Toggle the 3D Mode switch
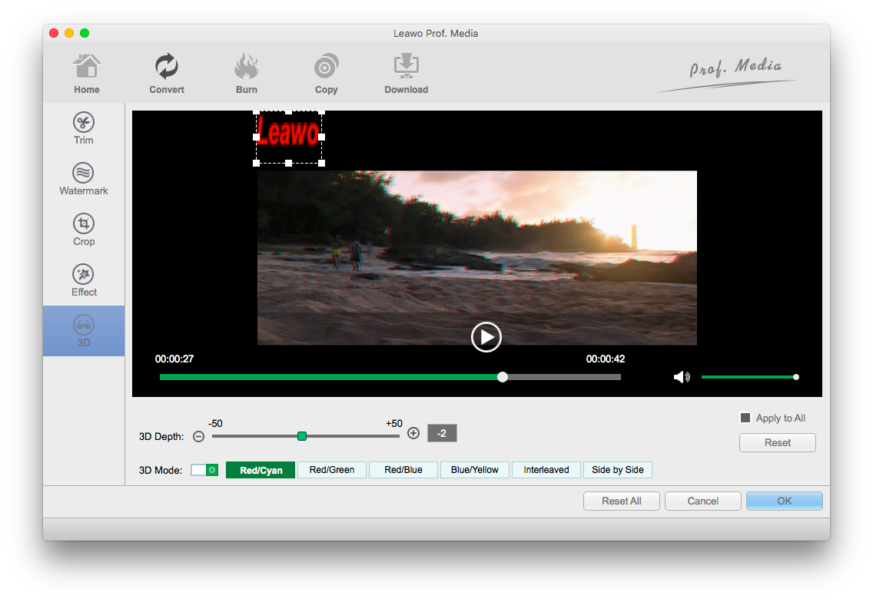The height and width of the screenshot is (602, 873). (x=204, y=470)
